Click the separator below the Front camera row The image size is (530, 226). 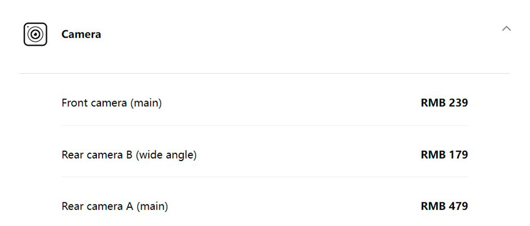(x=264, y=125)
